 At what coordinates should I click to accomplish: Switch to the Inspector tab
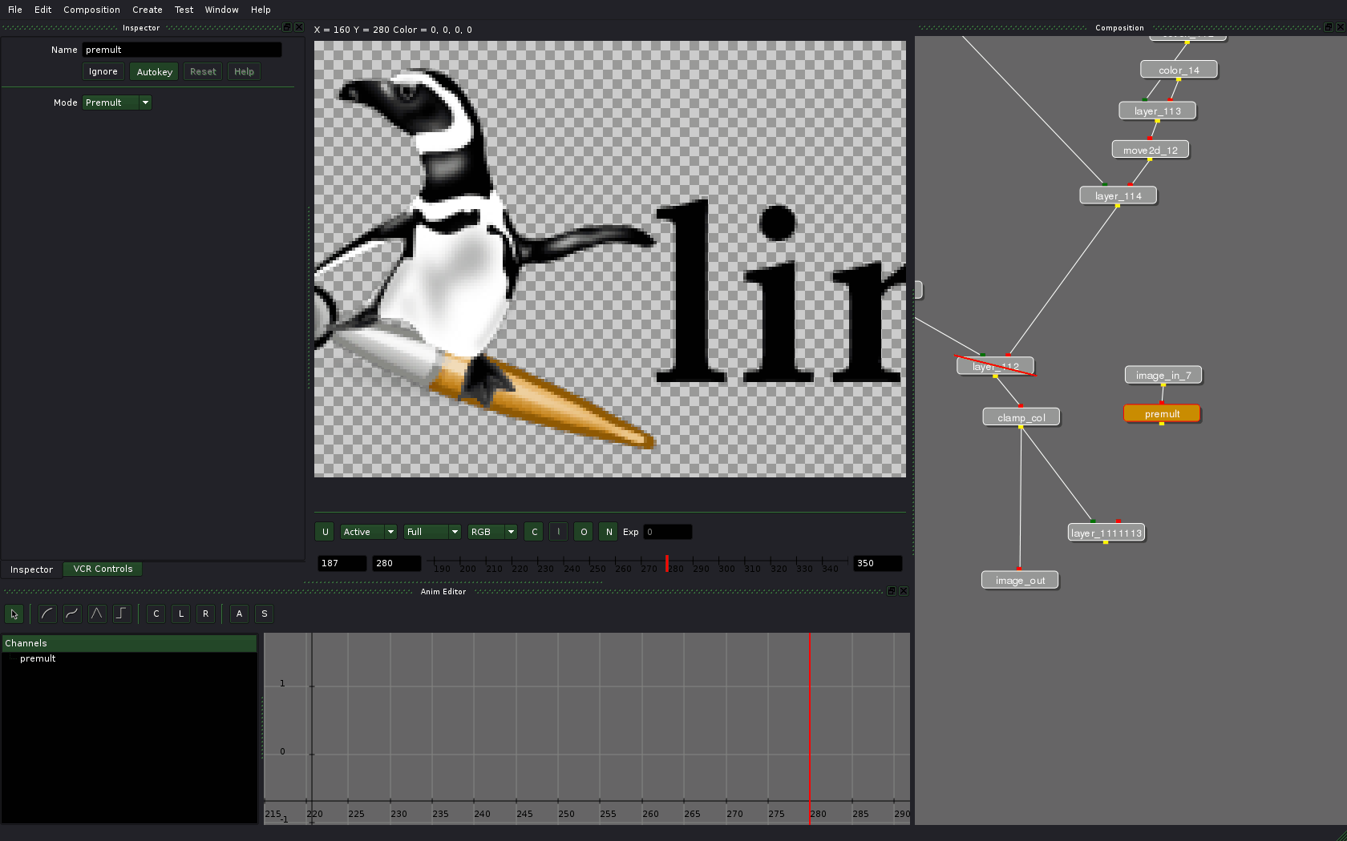pos(31,569)
